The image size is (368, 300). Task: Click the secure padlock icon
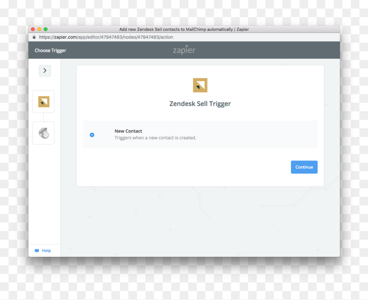click(x=34, y=37)
